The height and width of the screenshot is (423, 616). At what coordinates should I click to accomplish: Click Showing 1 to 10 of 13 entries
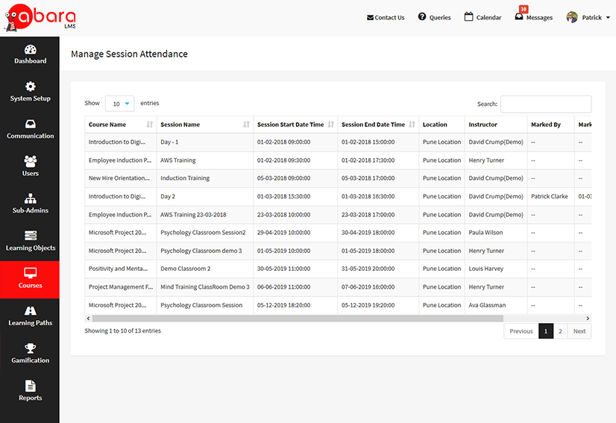(122, 331)
